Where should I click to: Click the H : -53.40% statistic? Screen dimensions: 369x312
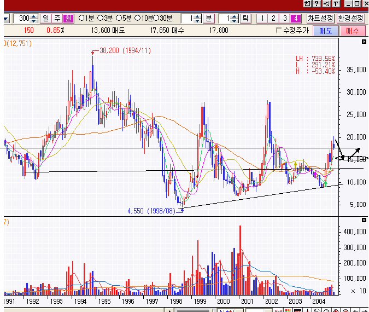tap(315, 71)
